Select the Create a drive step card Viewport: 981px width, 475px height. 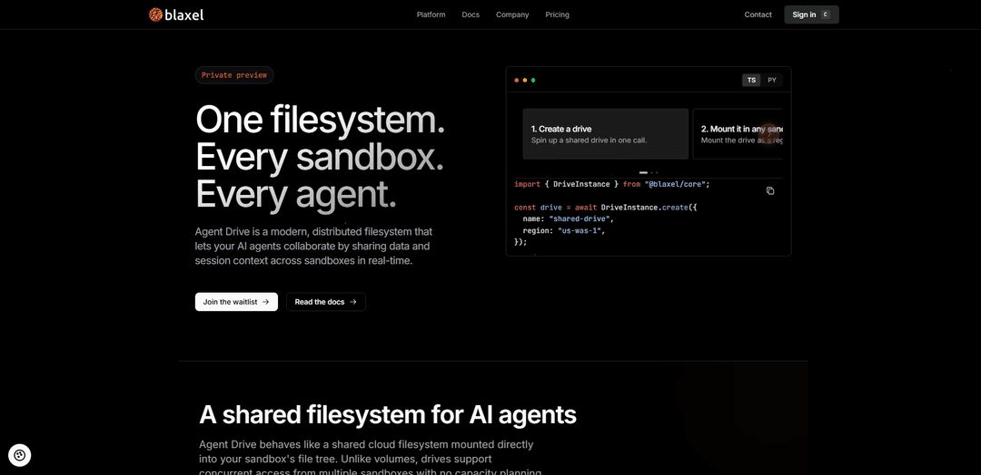coord(605,133)
